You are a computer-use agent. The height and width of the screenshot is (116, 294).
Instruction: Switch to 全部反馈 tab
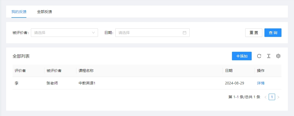point(44,12)
